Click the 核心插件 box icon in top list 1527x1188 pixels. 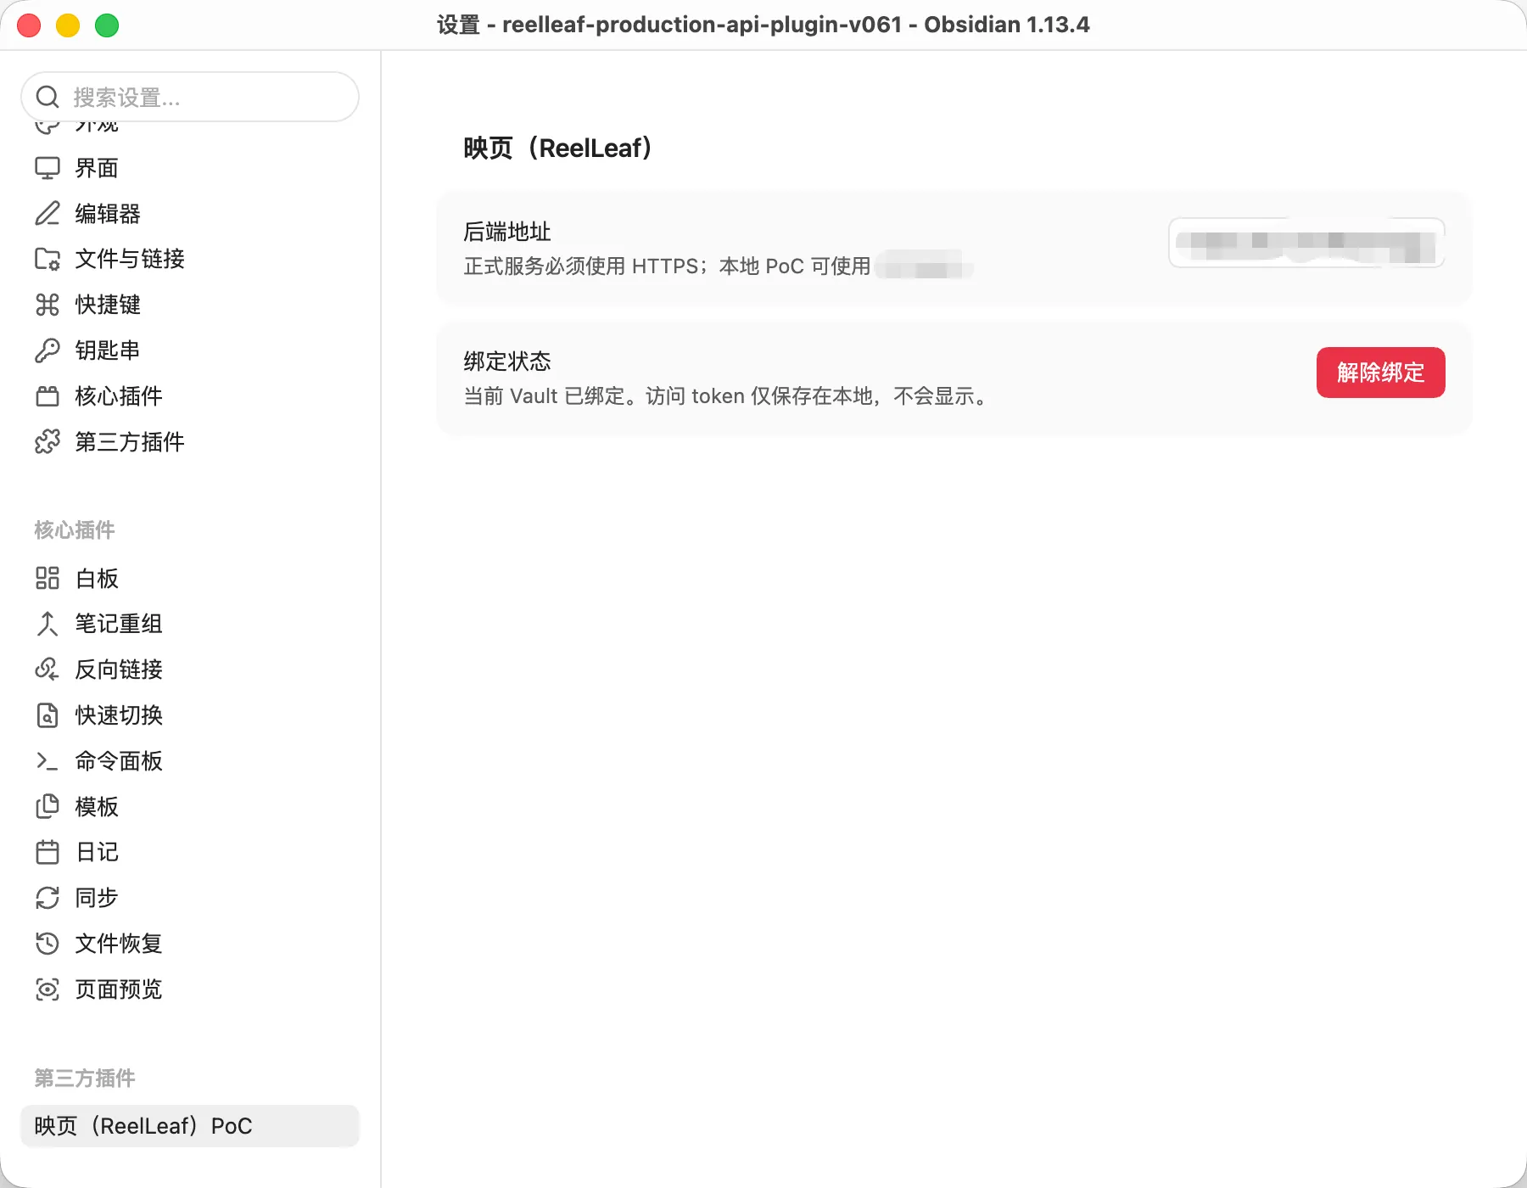coord(48,396)
